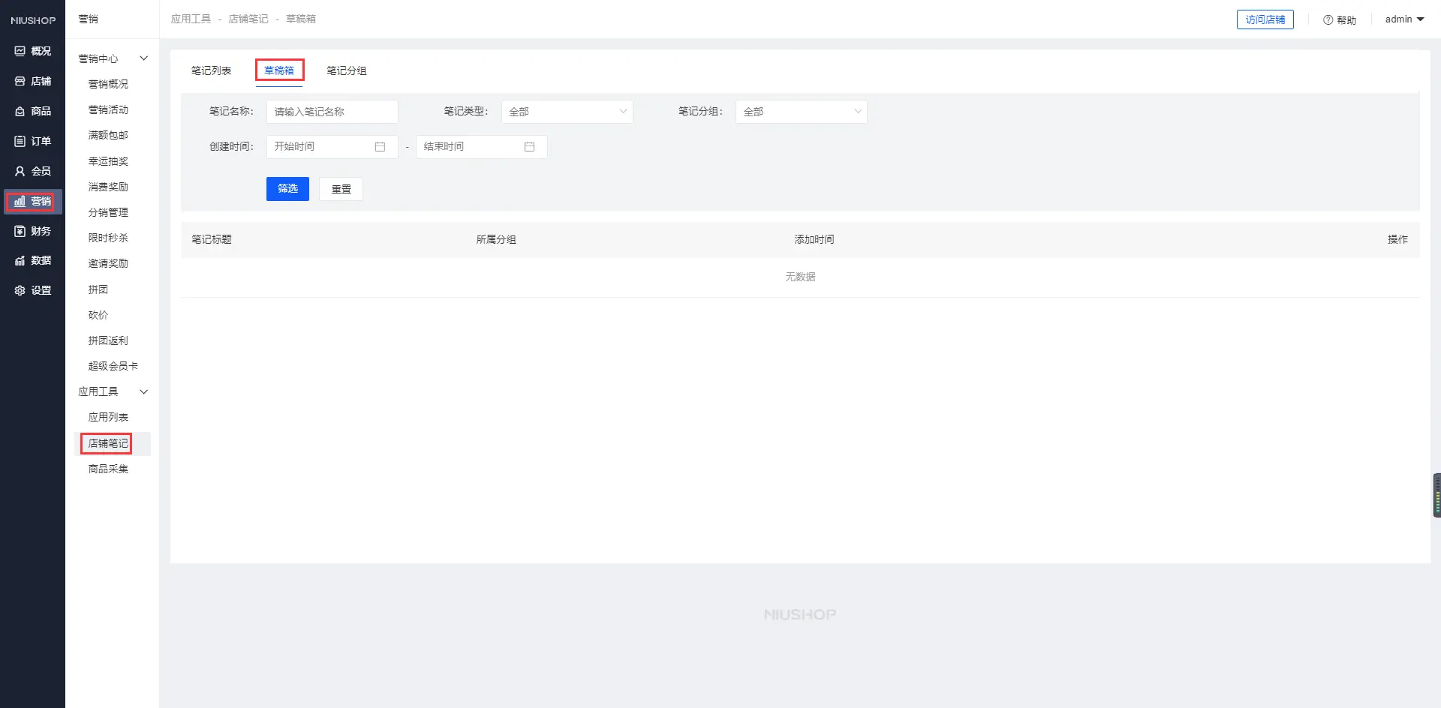Open the 笔记类型 dropdown
This screenshot has width=1441, height=708.
(x=567, y=112)
